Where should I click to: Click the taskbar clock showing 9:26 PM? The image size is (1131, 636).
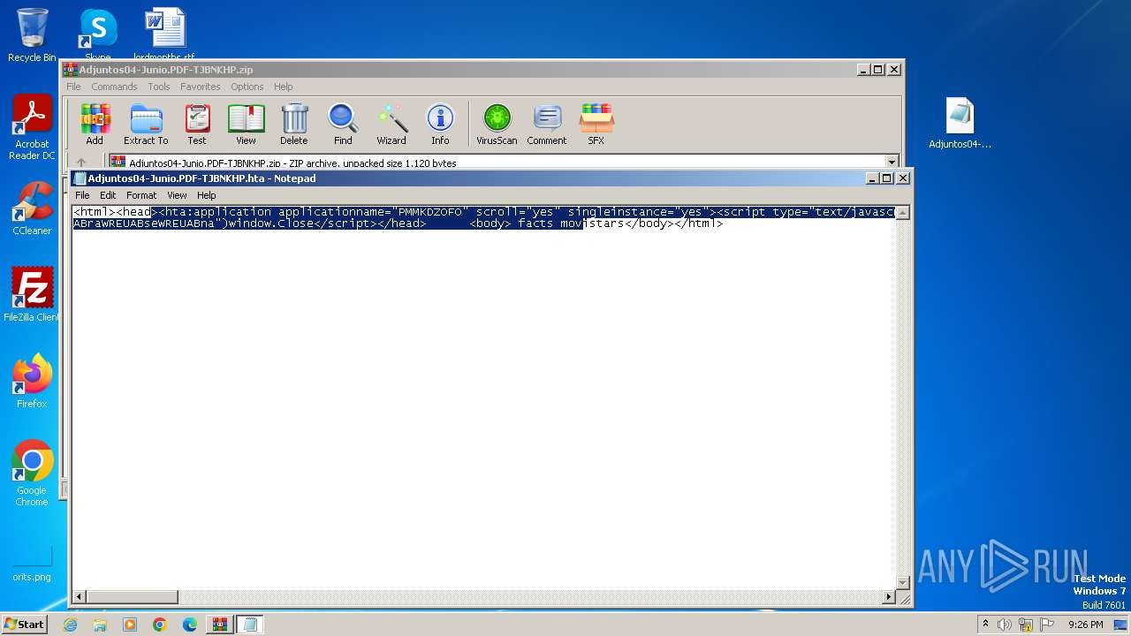click(x=1085, y=625)
